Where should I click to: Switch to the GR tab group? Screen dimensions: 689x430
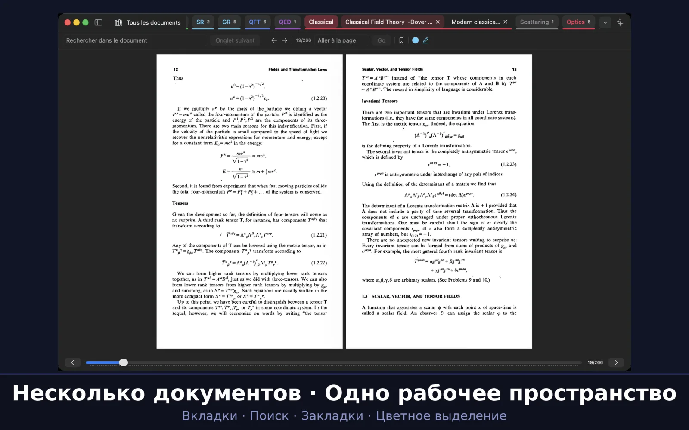(229, 22)
